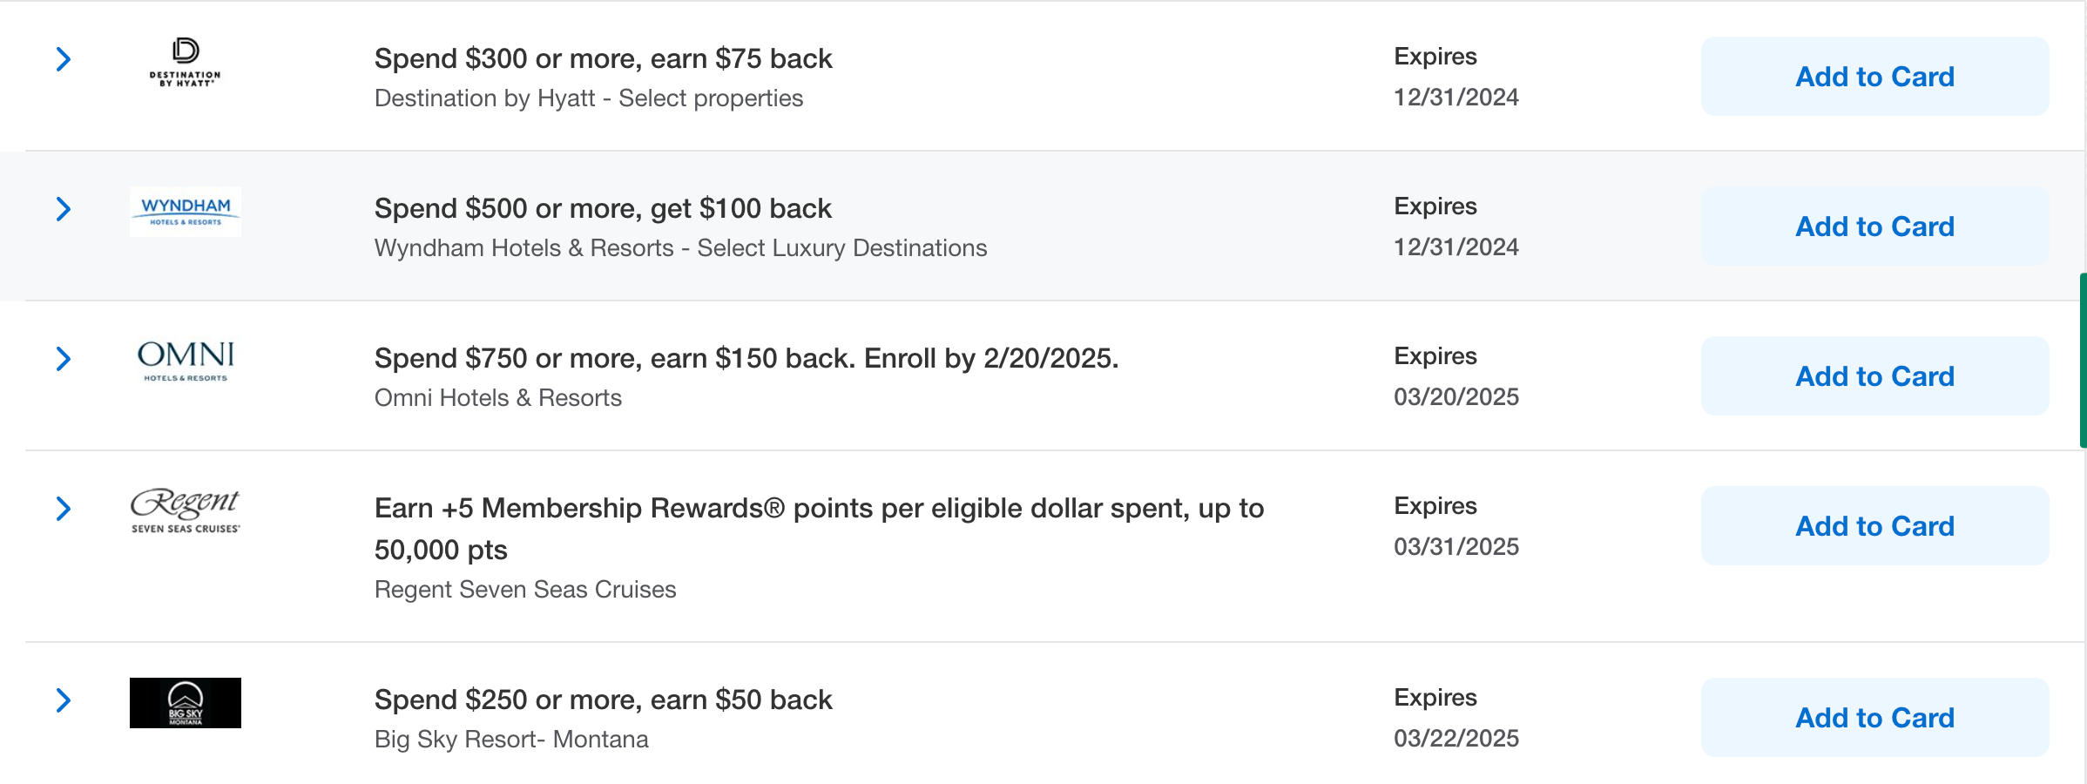Click the Destination by Hyatt logo
The image size is (2087, 784).
click(185, 62)
